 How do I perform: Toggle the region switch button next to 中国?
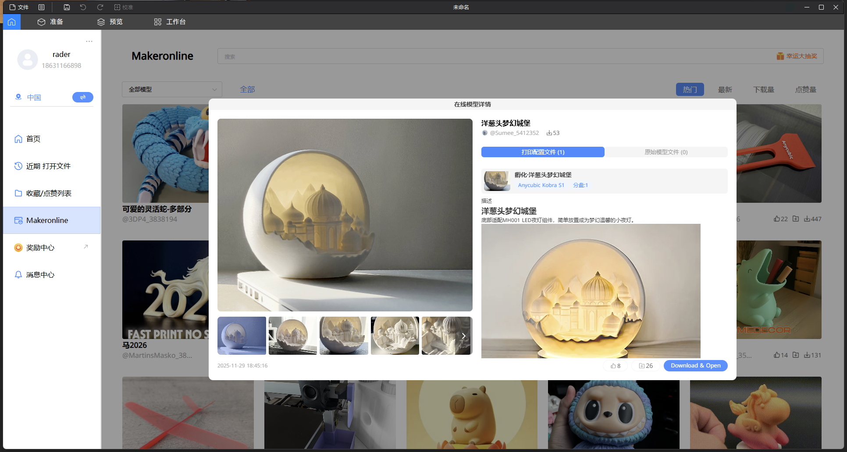pyautogui.click(x=83, y=97)
